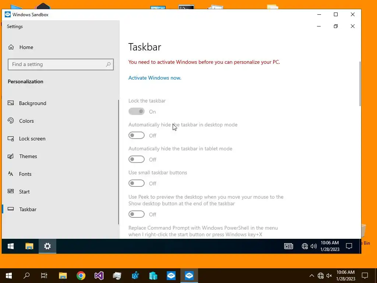
Task: Open Lock screen settings
Action: point(27,139)
